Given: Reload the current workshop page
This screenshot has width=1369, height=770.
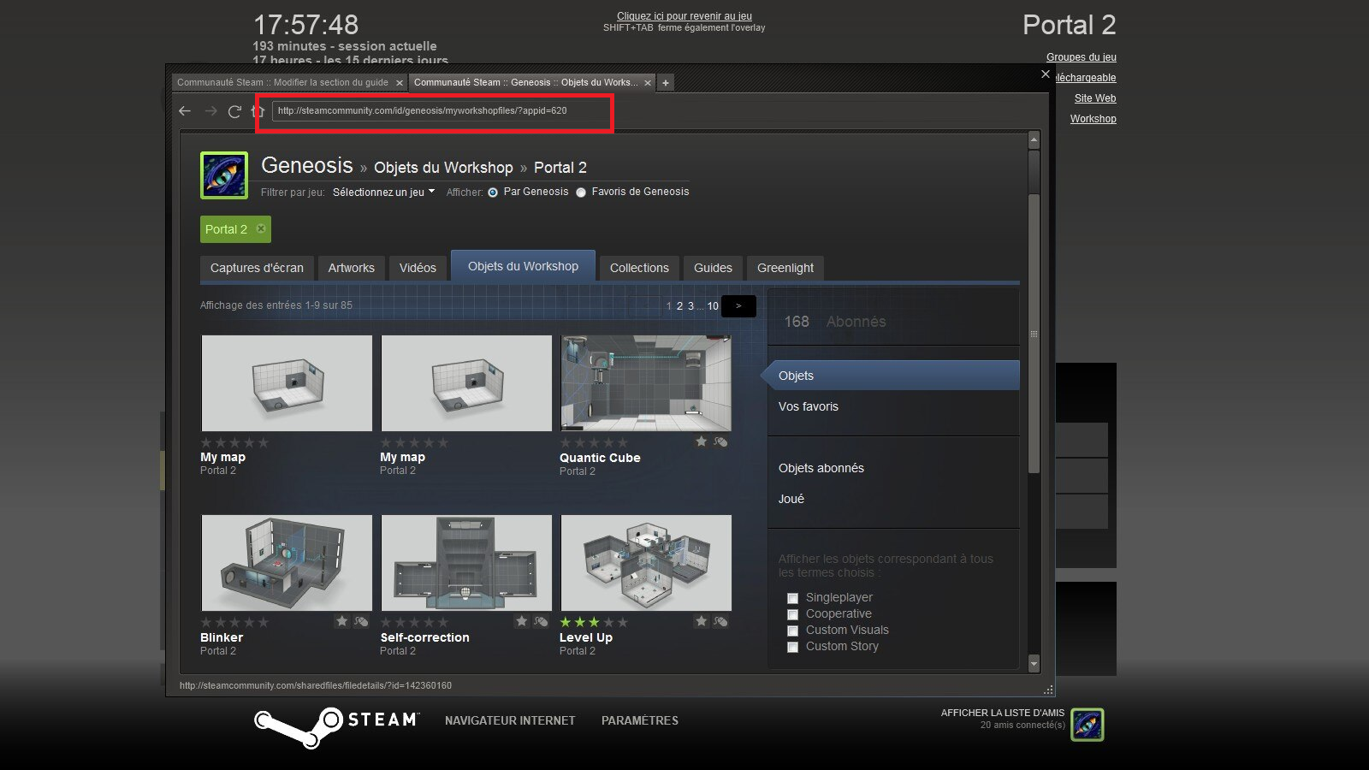Looking at the screenshot, I should tap(234, 111).
